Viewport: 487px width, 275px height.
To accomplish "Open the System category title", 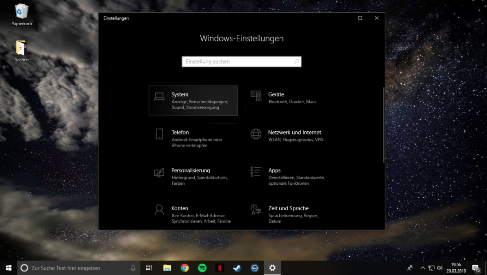I will tap(180, 94).
